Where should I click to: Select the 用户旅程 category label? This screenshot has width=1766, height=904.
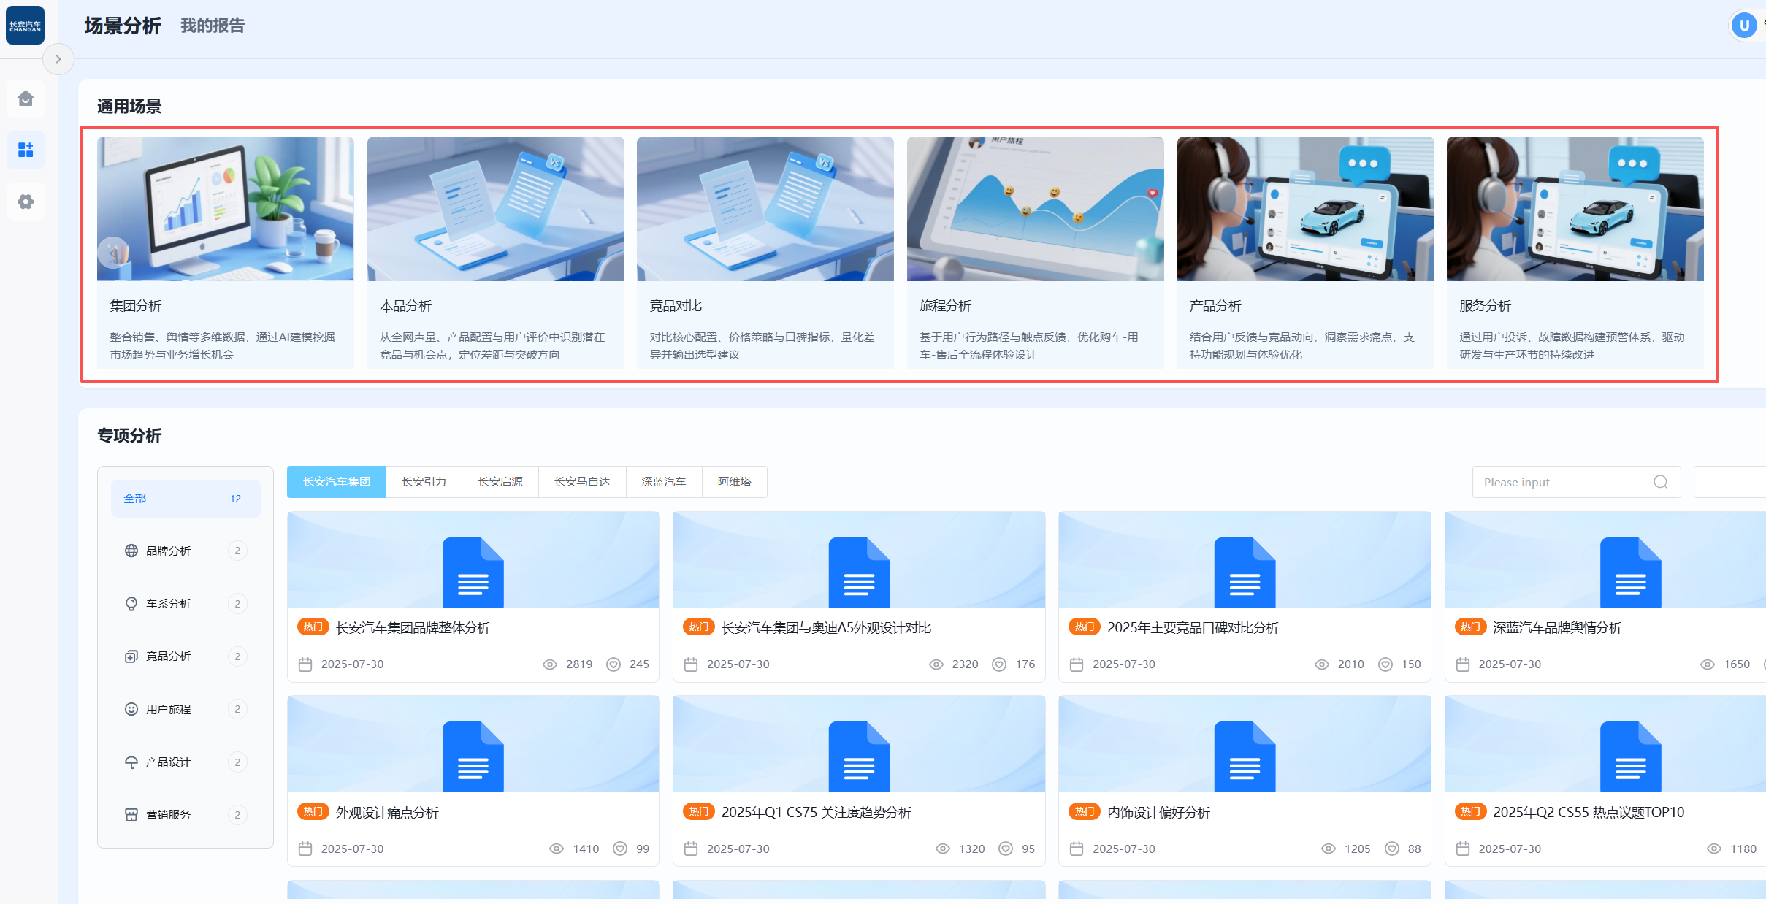[169, 709]
